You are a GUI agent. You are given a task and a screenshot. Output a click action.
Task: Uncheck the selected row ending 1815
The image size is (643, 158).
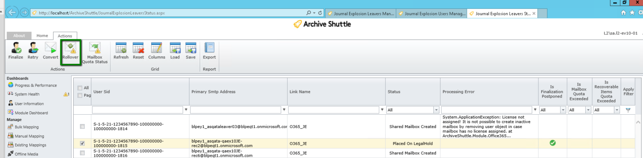pyautogui.click(x=82, y=143)
